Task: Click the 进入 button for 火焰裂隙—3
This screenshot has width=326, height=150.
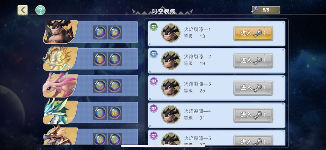Action: (253, 88)
